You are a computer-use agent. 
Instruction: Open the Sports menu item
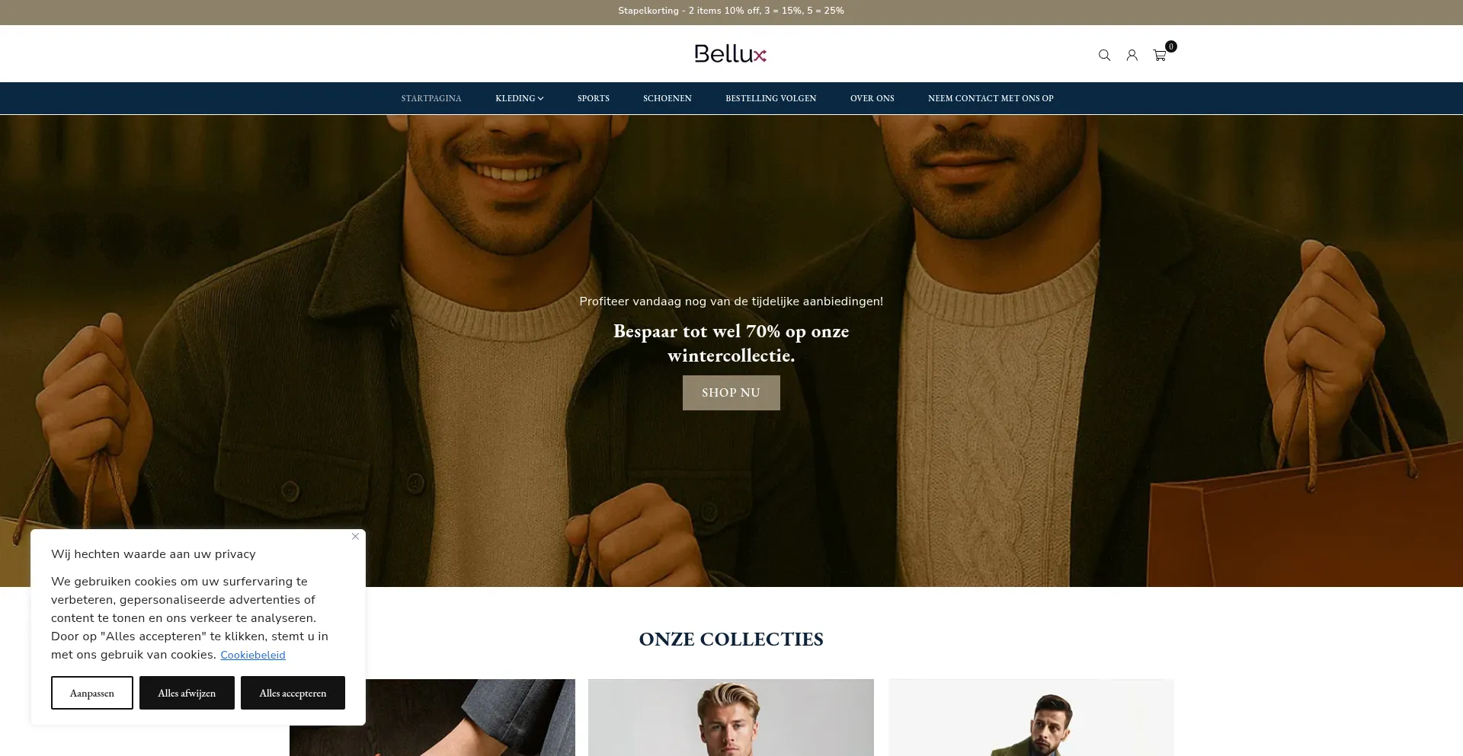594,98
